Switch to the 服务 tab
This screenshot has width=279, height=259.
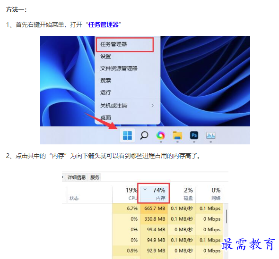coord(95,177)
